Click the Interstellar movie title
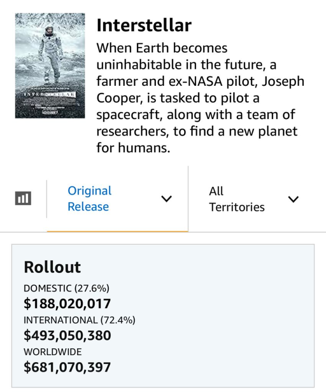Screen dimensions: 326x392 [x=144, y=25]
